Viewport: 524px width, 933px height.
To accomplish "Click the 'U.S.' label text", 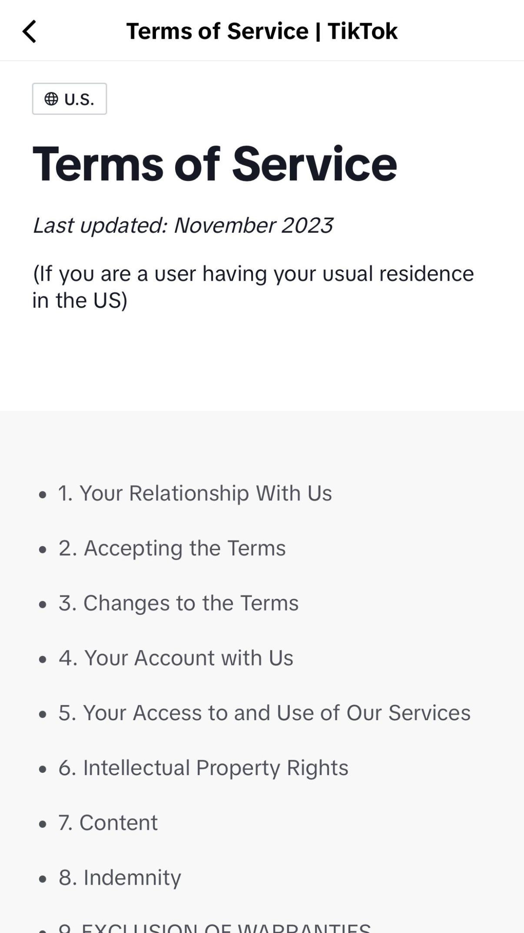I will pos(79,99).
